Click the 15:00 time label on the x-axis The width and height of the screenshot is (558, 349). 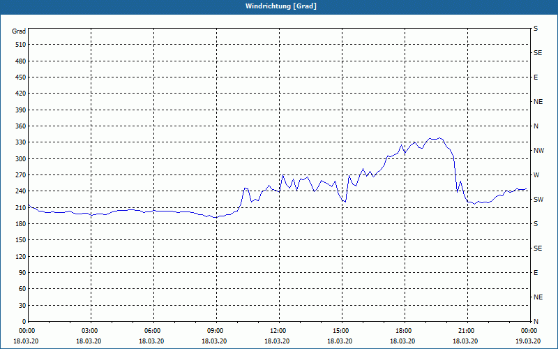[x=341, y=331]
